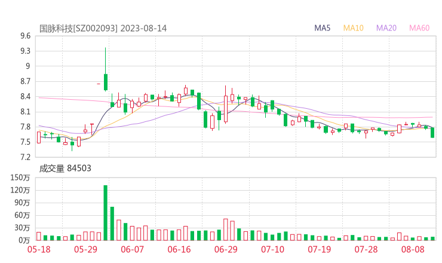The image size is (442, 263).
Task: Click the MA20 legend label
Action: tap(386, 28)
